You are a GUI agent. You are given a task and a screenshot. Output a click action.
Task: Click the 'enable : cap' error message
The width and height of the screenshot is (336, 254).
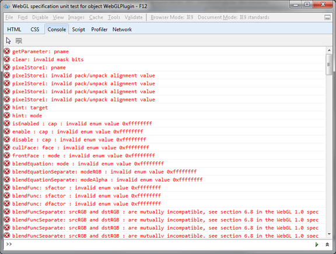(x=78, y=132)
